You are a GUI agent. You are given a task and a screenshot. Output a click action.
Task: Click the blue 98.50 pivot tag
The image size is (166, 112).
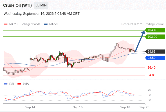pos(155,58)
